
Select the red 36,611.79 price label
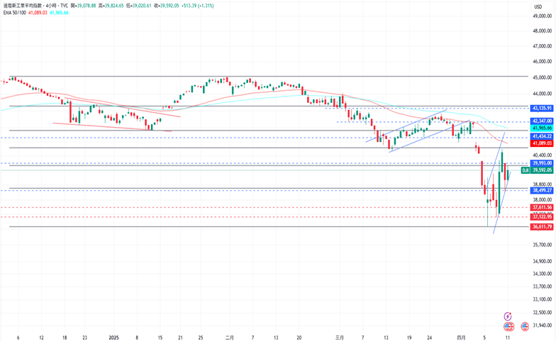(542, 226)
